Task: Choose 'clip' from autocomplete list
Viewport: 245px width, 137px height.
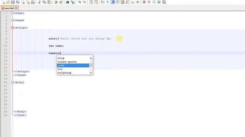Action: (x=73, y=58)
